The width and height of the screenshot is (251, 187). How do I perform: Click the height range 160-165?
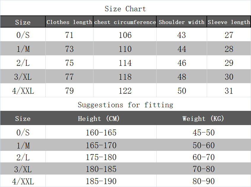(x=101, y=132)
